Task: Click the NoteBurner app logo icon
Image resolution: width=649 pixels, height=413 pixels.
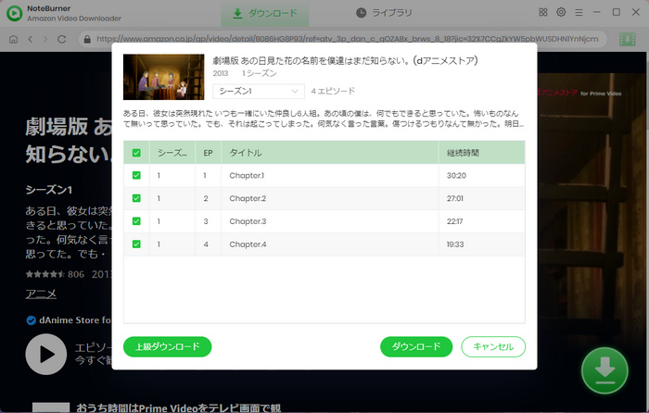Action: (x=14, y=13)
